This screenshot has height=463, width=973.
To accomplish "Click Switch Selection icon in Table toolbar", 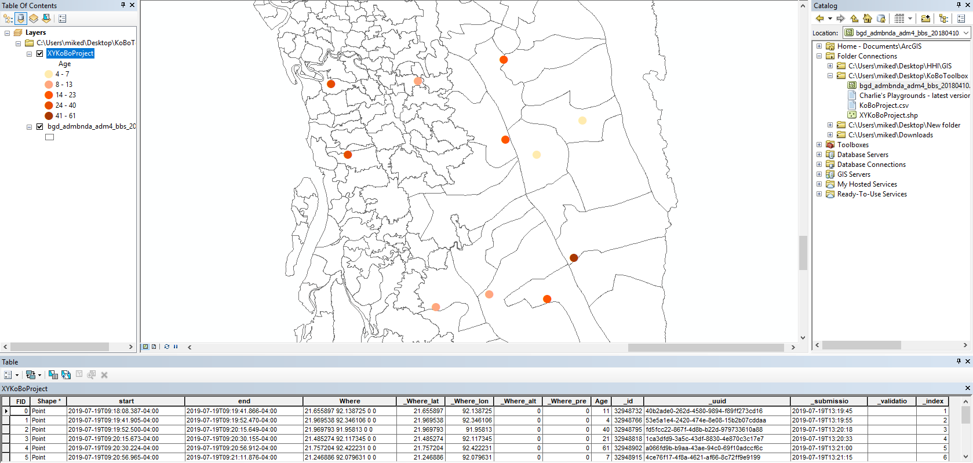I will [66, 375].
